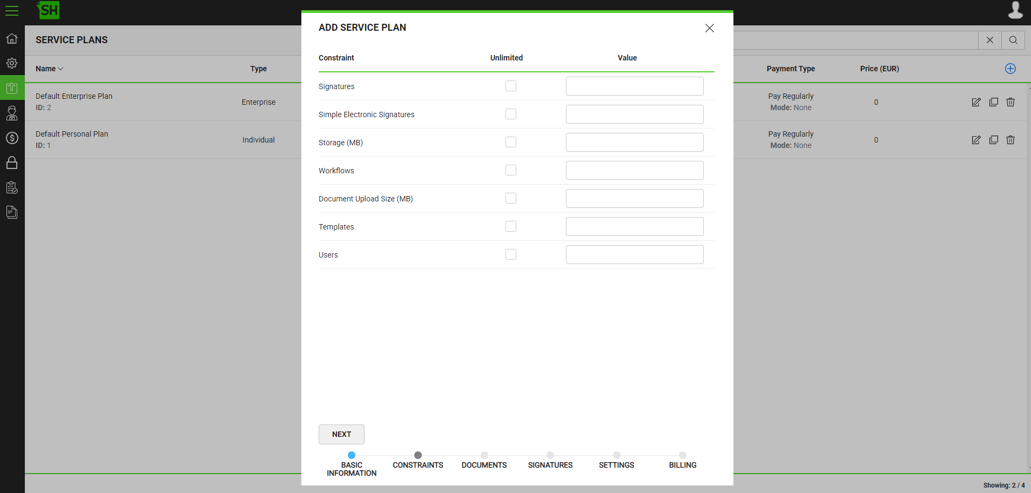Open the lock sidebar icon
This screenshot has height=493, width=1031.
click(x=12, y=163)
